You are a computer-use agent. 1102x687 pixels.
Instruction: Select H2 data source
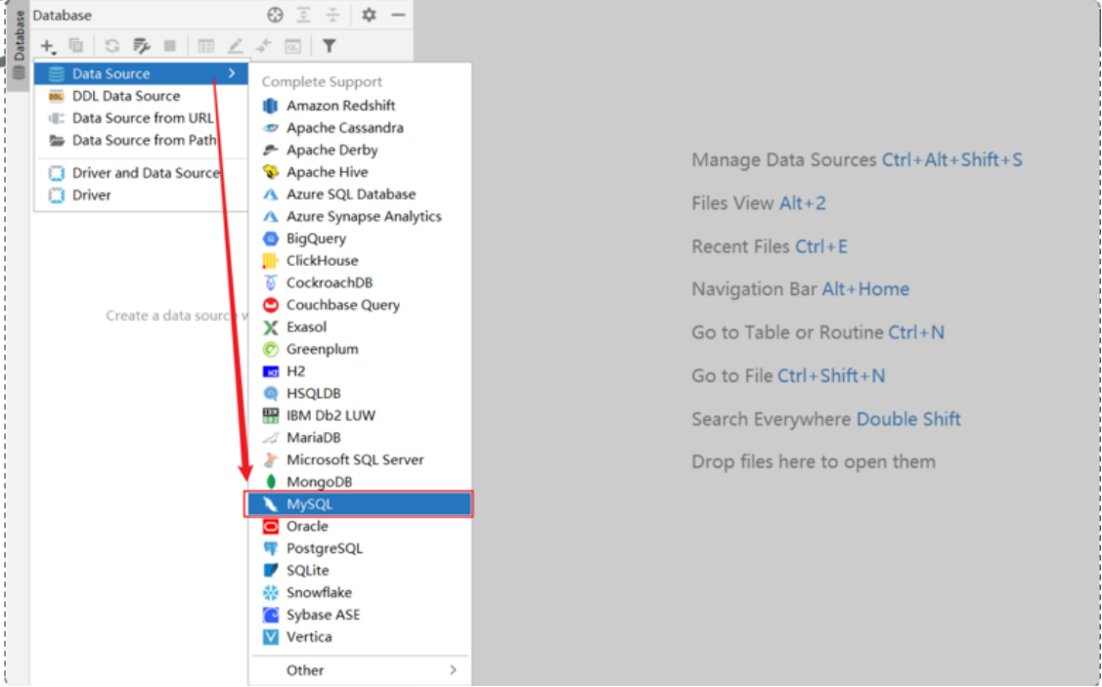pyautogui.click(x=360, y=371)
